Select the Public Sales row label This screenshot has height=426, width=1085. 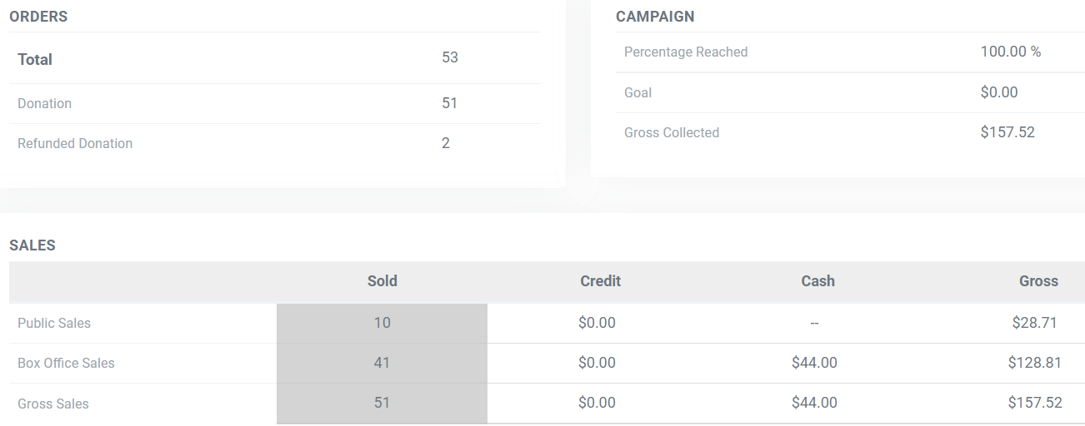(54, 323)
